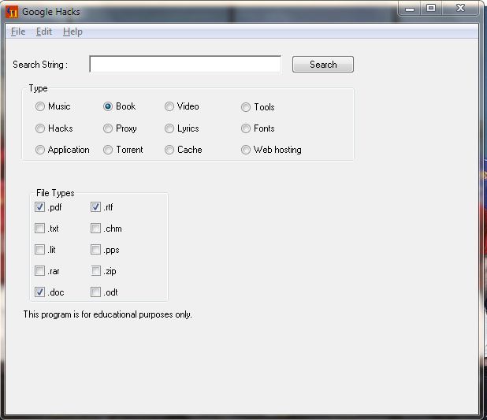
Task: Click the Google Hacks title bar app icon
Action: [12, 12]
